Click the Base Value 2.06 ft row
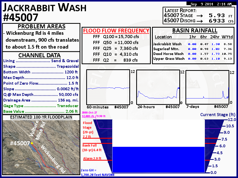The width and height of the screenshot is (238, 178). (41, 112)
